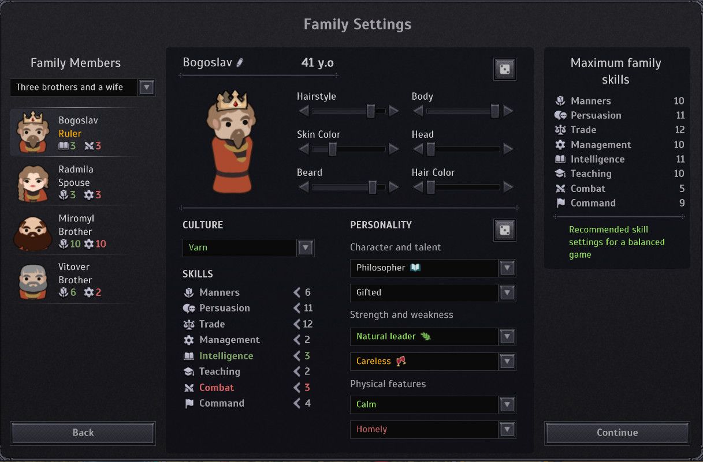Select Radmila the Spouse in family list
The height and width of the screenshot is (462, 703).
pos(75,182)
